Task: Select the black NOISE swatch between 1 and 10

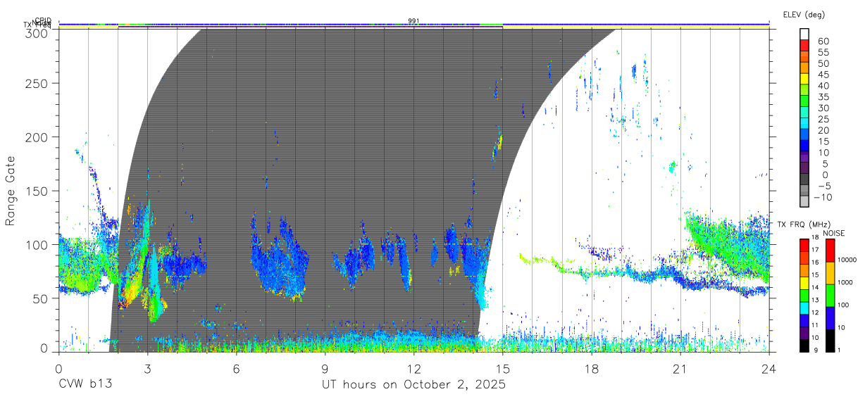Action: pyautogui.click(x=830, y=340)
